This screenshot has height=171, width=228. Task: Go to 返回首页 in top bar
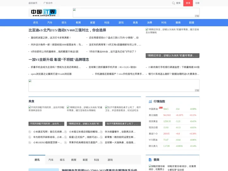pyautogui.click(x=33, y=3)
